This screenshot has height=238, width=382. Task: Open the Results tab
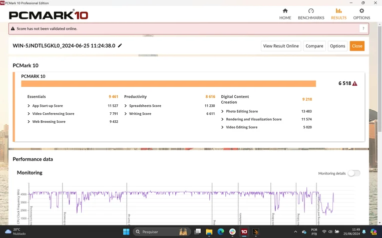tap(338, 14)
